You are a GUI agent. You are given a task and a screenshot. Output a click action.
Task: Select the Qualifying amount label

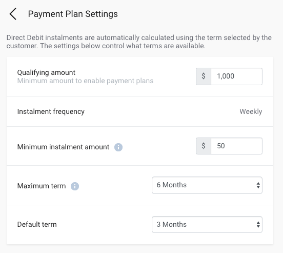[46, 72]
